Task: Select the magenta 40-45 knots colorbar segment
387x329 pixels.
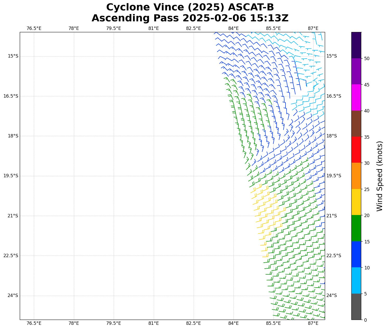Action: coord(356,97)
